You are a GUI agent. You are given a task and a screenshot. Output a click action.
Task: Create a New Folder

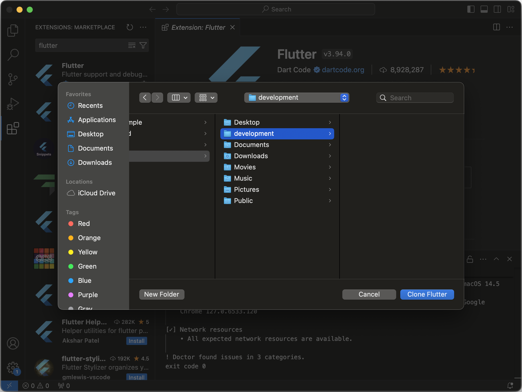[x=162, y=294]
